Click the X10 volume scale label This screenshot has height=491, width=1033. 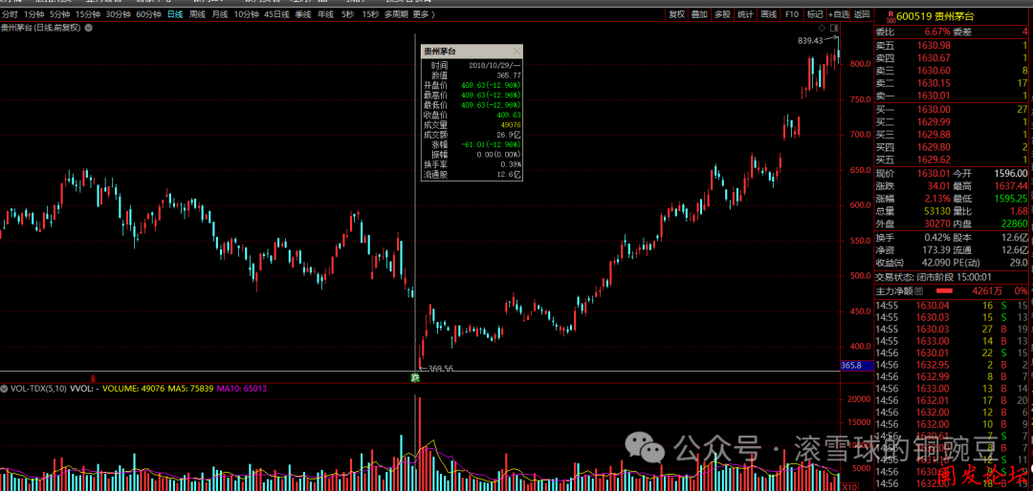pos(848,485)
